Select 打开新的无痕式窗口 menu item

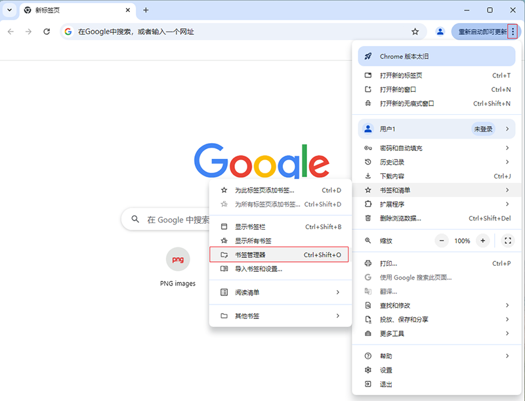pyautogui.click(x=436, y=104)
